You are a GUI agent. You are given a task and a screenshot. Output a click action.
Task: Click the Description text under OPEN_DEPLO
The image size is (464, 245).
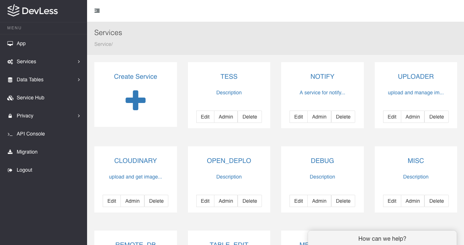point(229,177)
